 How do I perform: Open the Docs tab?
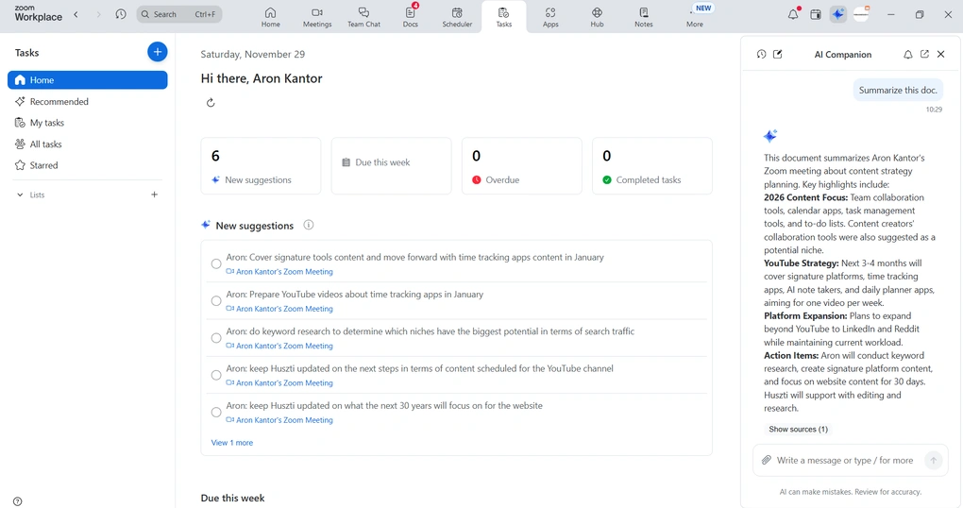tap(411, 17)
